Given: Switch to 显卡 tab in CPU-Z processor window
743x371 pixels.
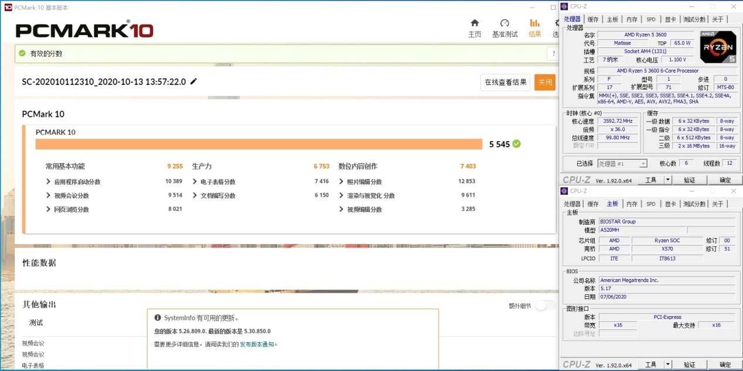Looking at the screenshot, I should (x=670, y=19).
